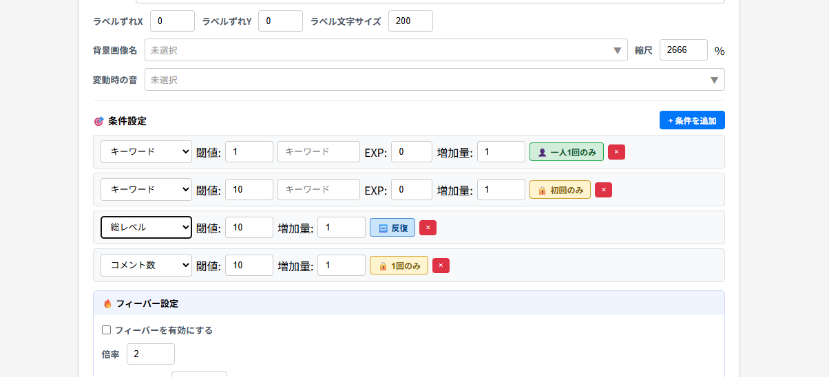Click the target icon beside 条件設定
Screen dimensions: 829x377
(x=98, y=121)
